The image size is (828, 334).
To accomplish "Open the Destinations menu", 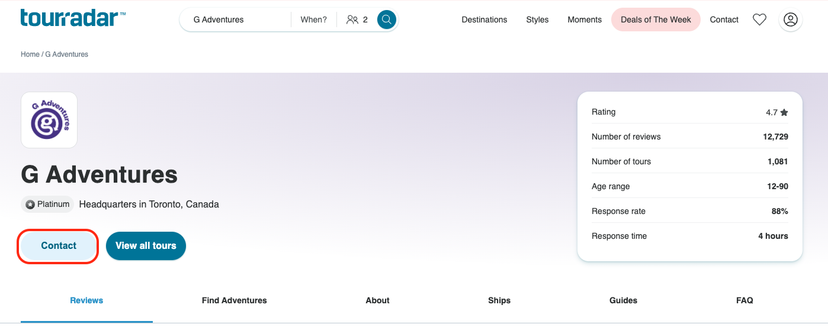I will [x=484, y=20].
